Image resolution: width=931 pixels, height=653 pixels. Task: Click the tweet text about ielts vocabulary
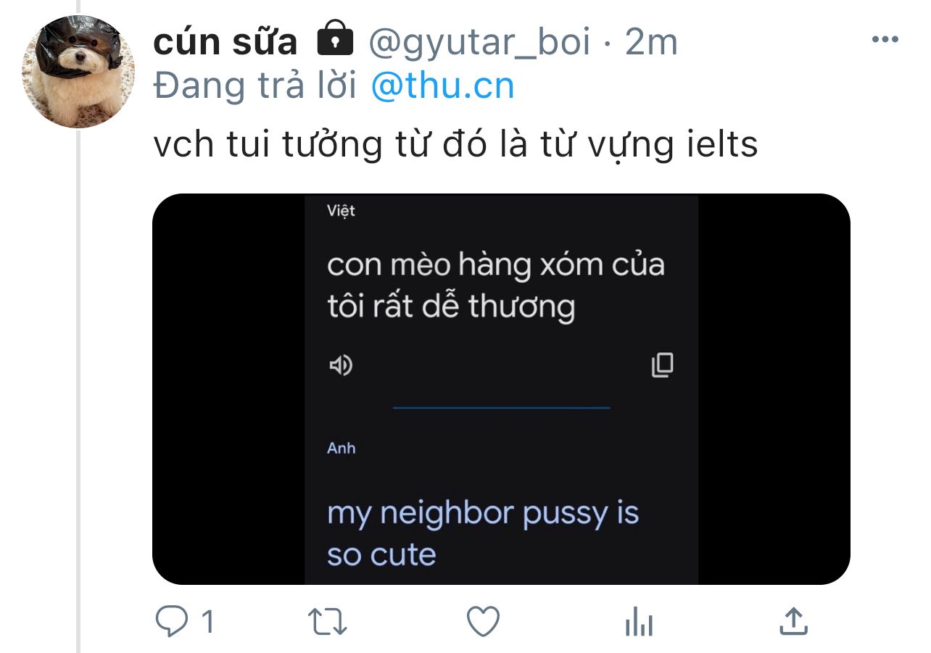click(x=455, y=146)
